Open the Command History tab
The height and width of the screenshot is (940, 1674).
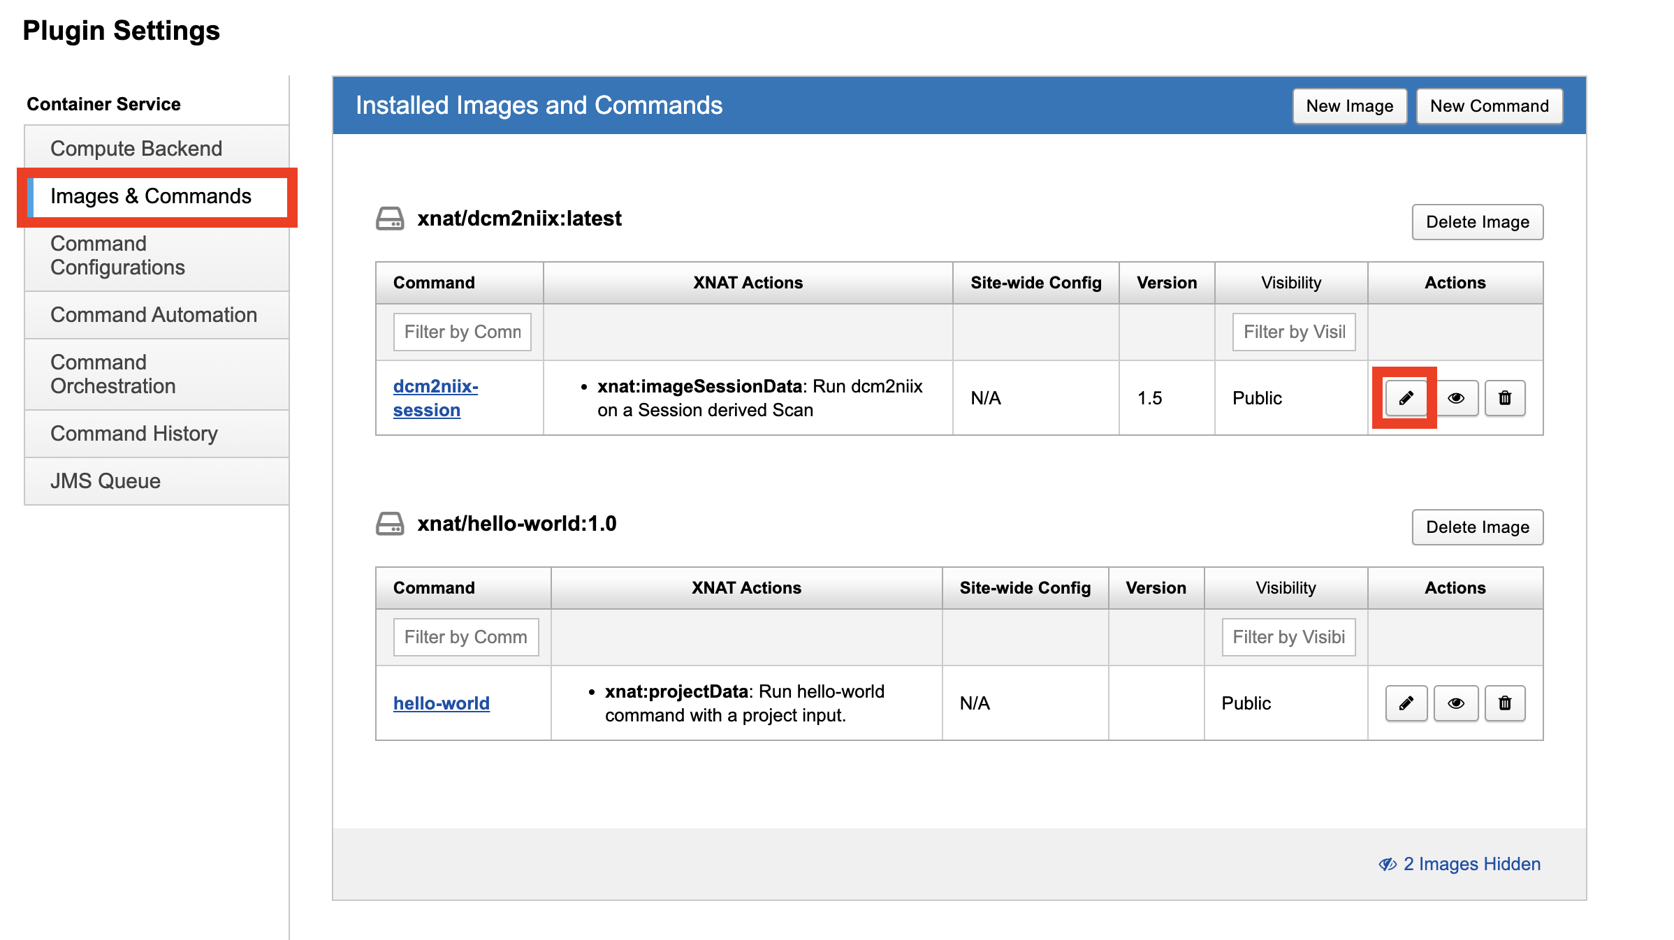(x=134, y=434)
